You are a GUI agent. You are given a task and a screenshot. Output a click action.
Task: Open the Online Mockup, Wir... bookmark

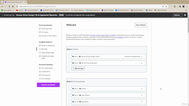click(x=122, y=10)
